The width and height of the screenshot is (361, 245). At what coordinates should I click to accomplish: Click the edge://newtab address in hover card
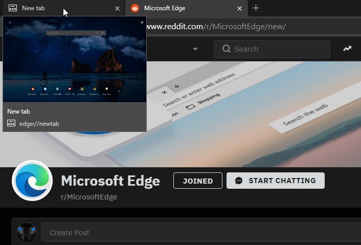tap(39, 124)
